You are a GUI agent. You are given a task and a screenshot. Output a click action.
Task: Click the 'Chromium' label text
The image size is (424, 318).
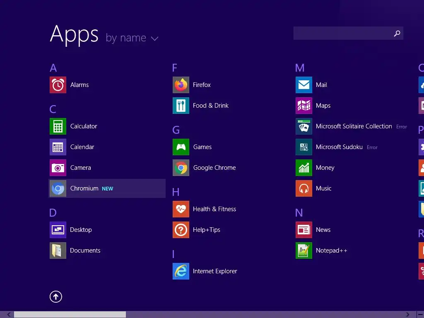pos(84,188)
